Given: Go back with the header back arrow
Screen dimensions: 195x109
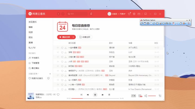Looking at the screenshot, I should point(58,14).
